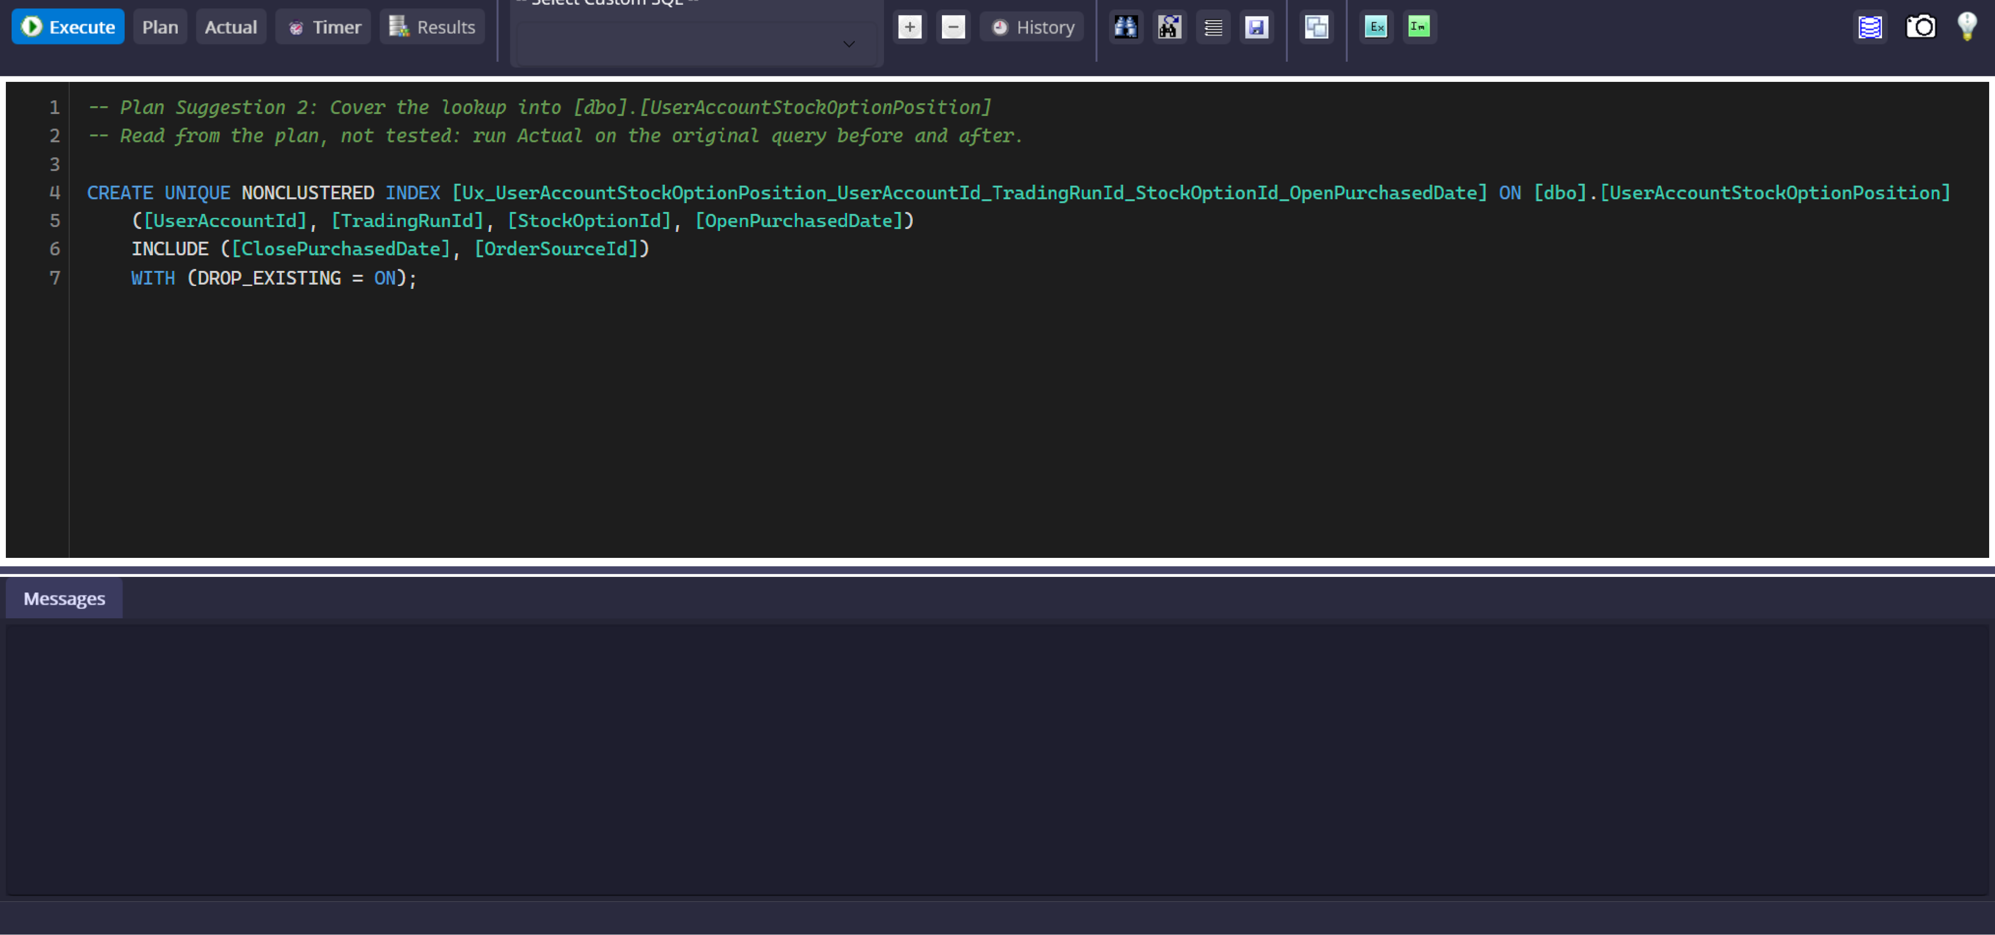Select the Messages tab
Screen dimensions: 1995x935
(x=64, y=599)
